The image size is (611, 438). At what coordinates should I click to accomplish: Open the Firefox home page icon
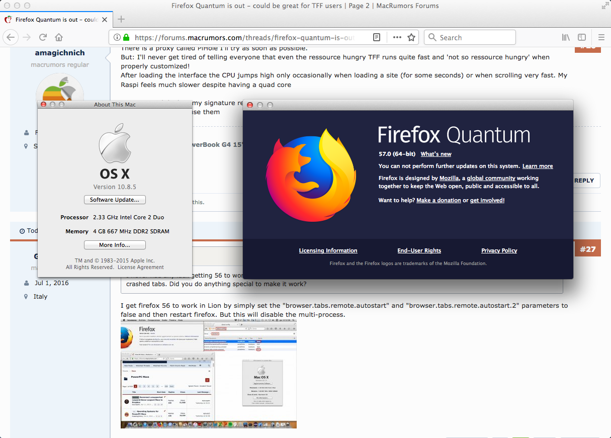(x=59, y=37)
